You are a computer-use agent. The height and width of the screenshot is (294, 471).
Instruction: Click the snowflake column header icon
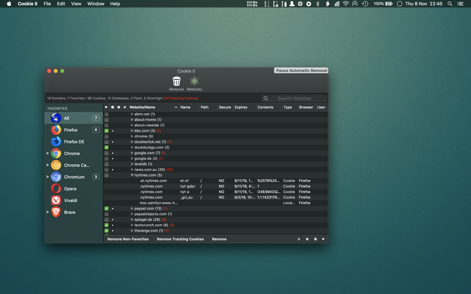pyautogui.click(x=125, y=107)
